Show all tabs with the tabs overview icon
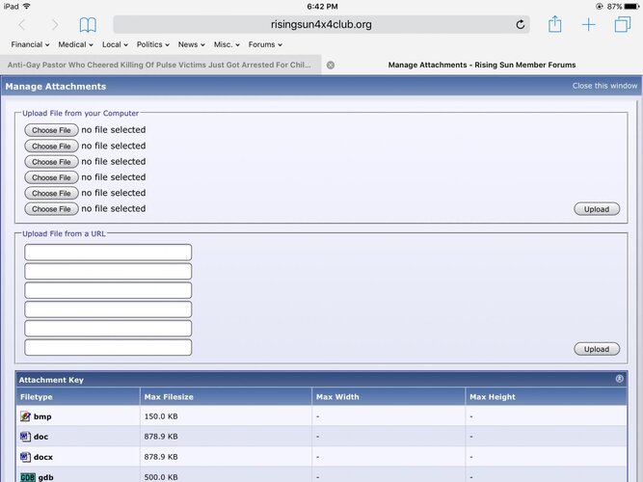643x482 pixels. (622, 24)
